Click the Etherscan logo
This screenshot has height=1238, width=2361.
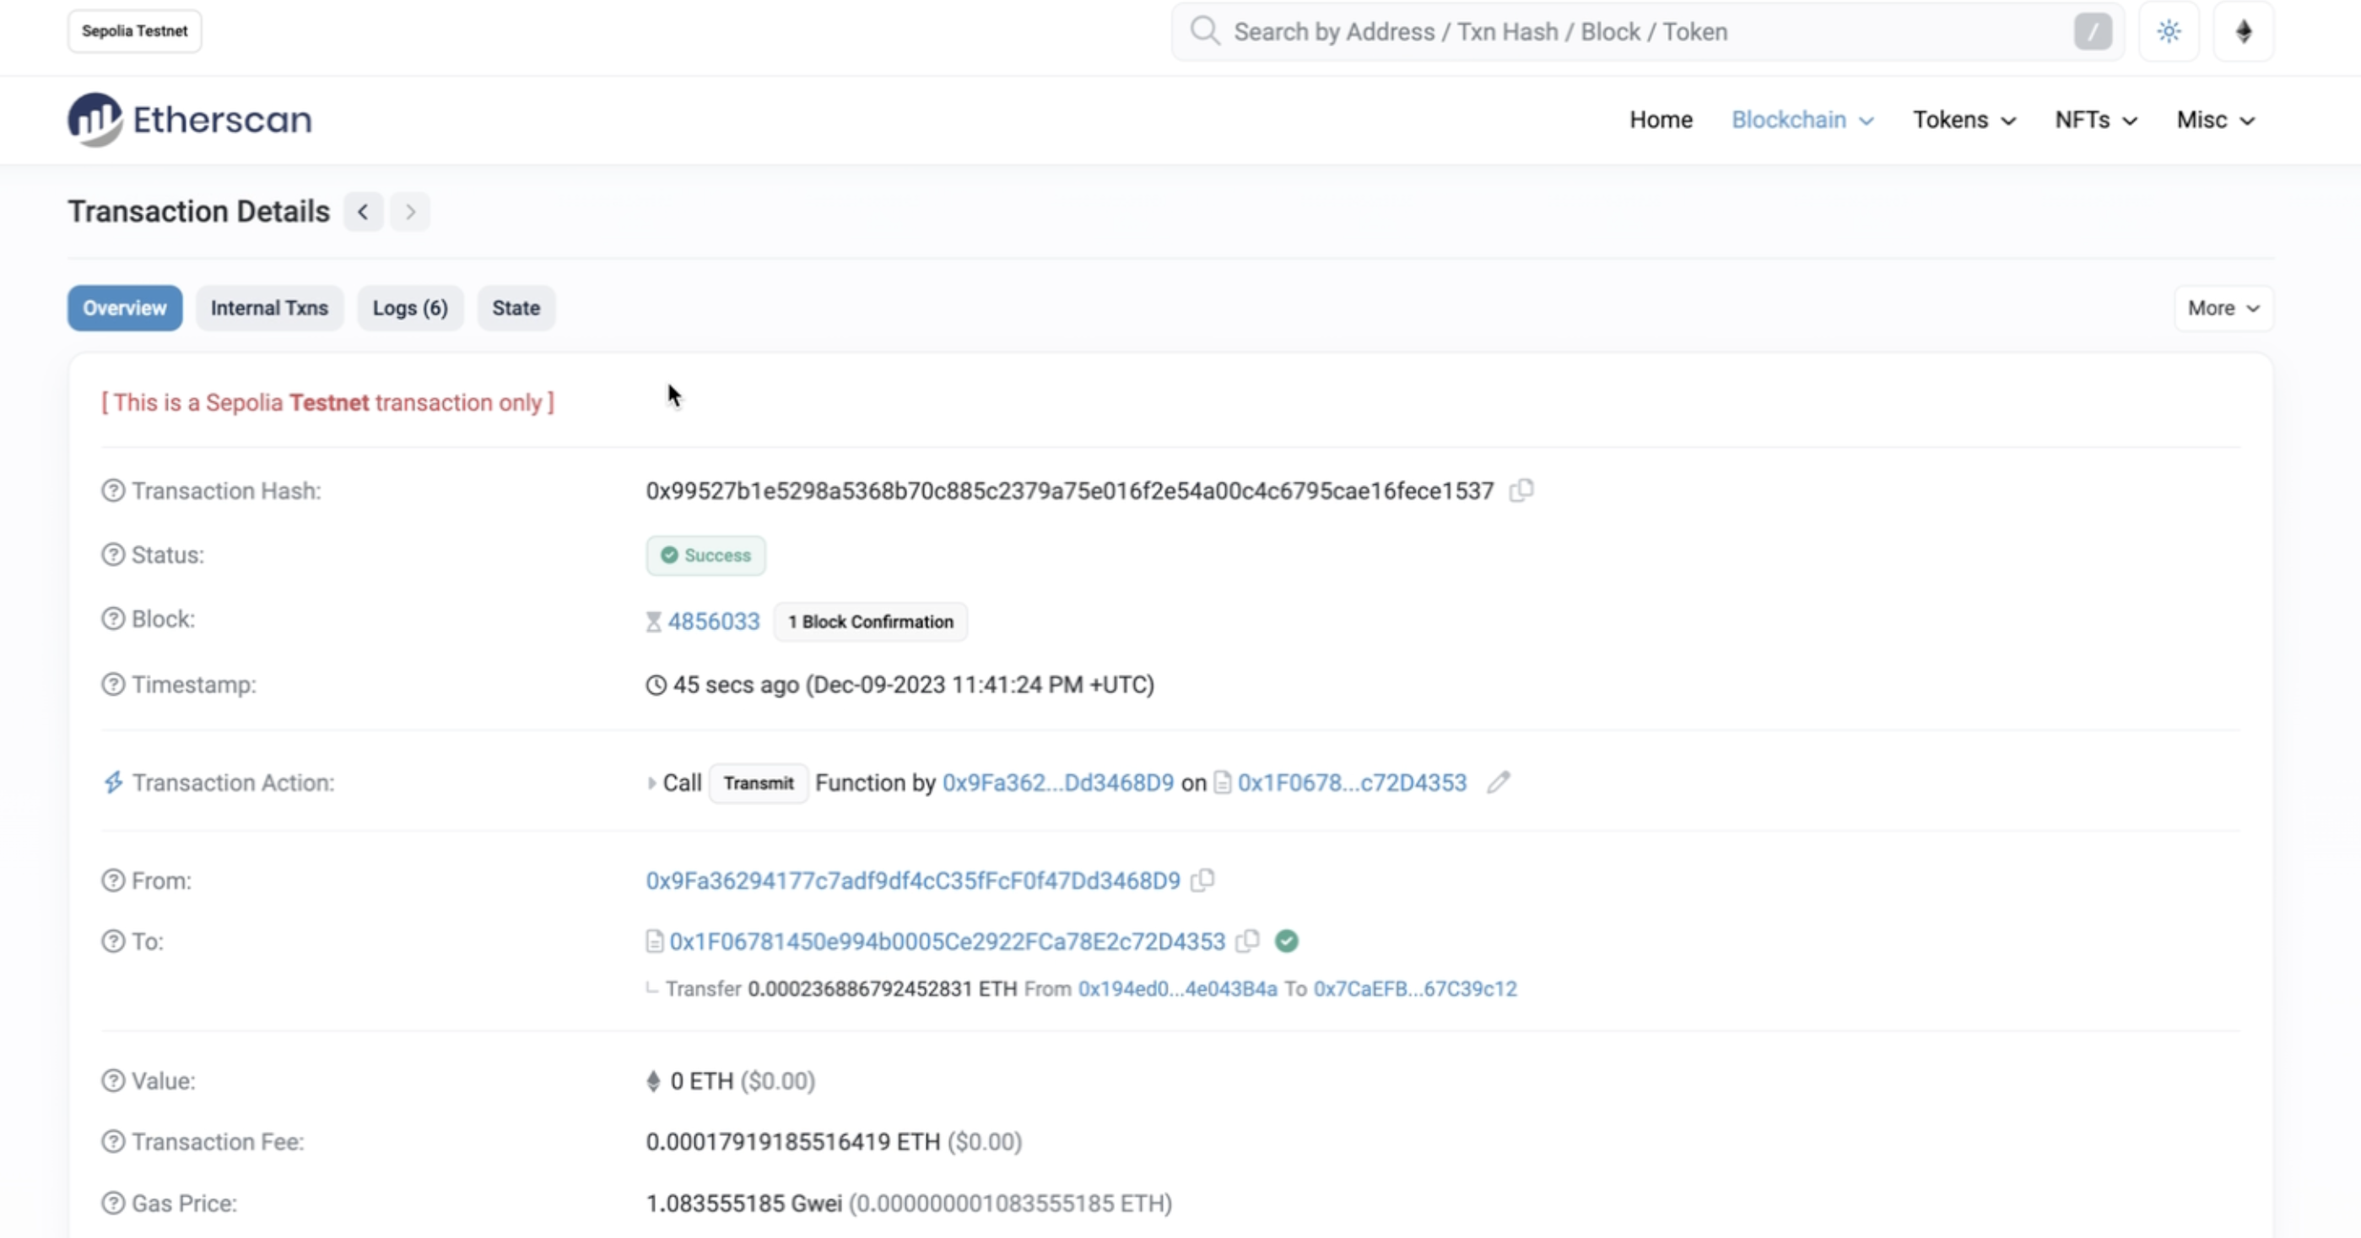[x=190, y=120]
